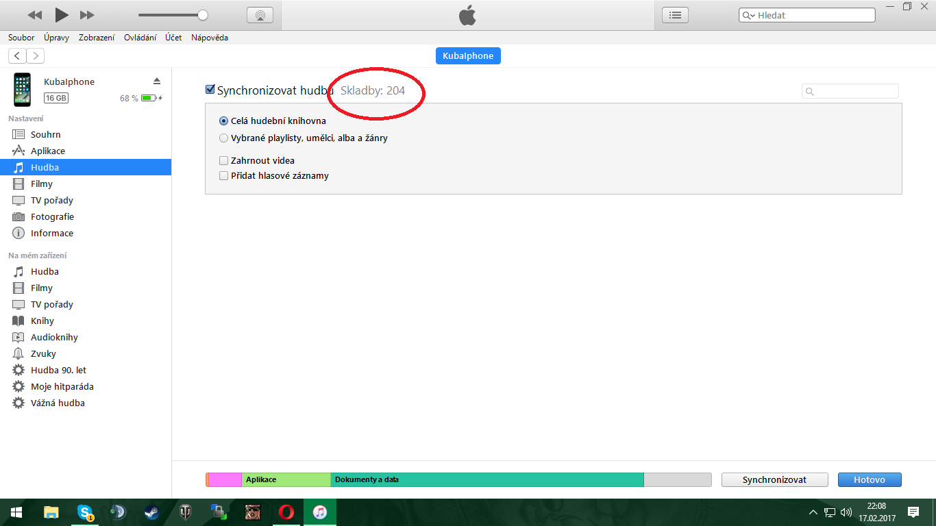Select Celá hudební knihovna radio button
The height and width of the screenshot is (526, 936).
click(223, 121)
